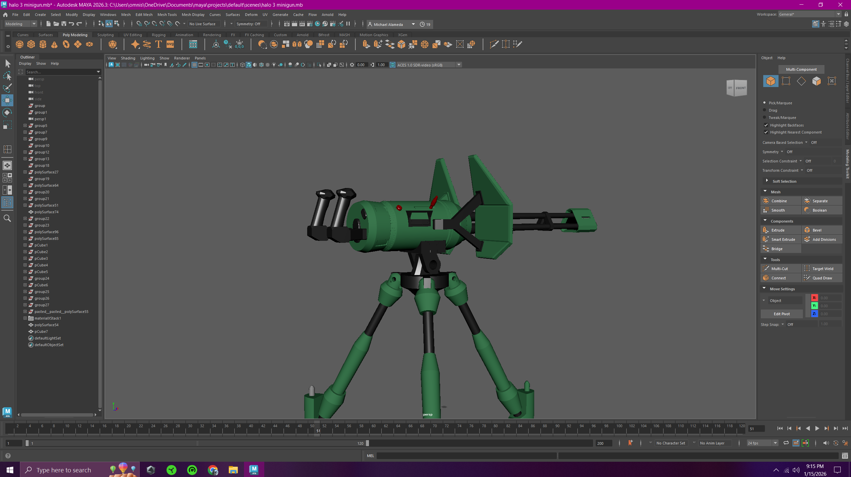
Task: Select the Rotate tool in the toolbox
Action: click(x=7, y=113)
